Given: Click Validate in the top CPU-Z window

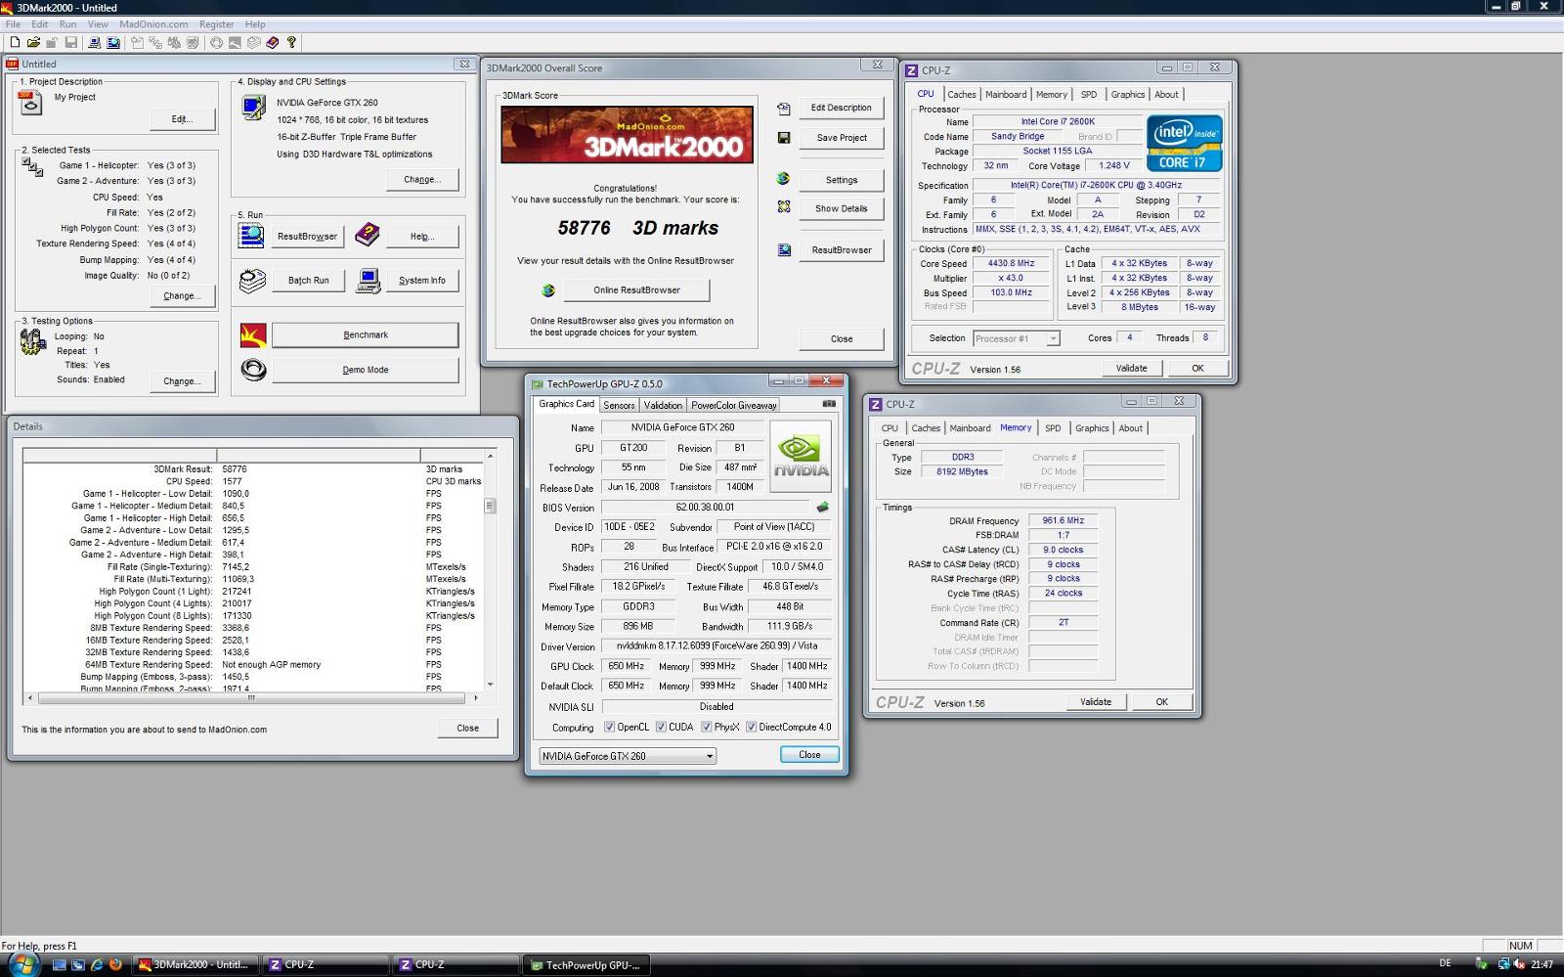Looking at the screenshot, I should [x=1131, y=369].
